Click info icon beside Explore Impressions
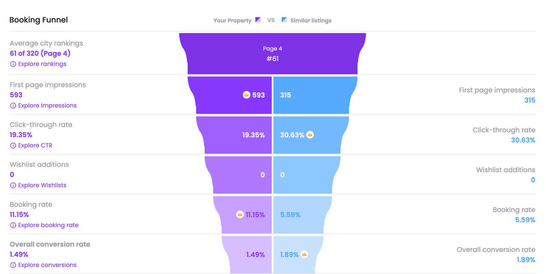This screenshot has height=274, width=546. 13,106
